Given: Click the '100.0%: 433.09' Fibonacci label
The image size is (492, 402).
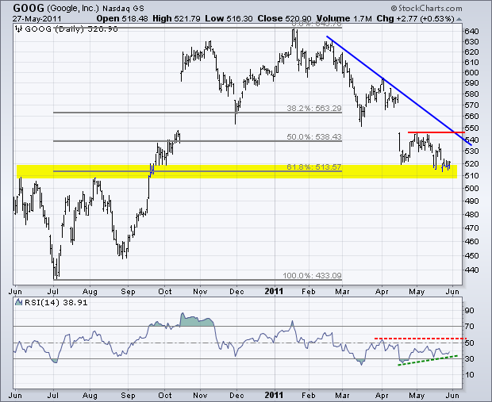Looking at the screenshot, I should click(x=312, y=276).
